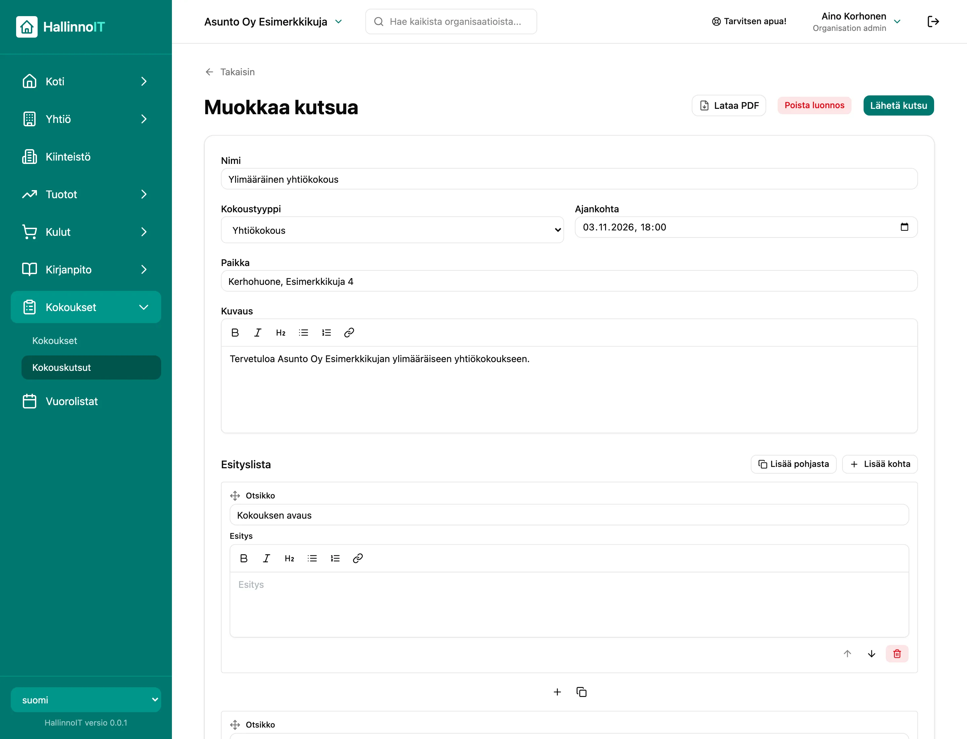Open the calendar picker in Ajankohta

905,227
